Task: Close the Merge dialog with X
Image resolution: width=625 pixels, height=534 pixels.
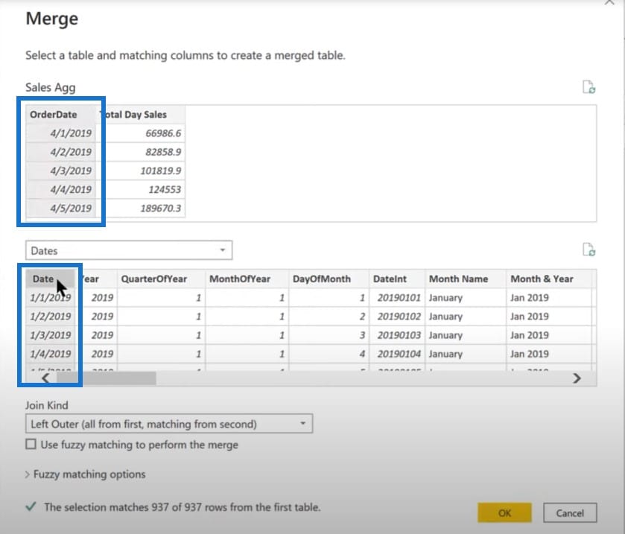Action: point(610,2)
